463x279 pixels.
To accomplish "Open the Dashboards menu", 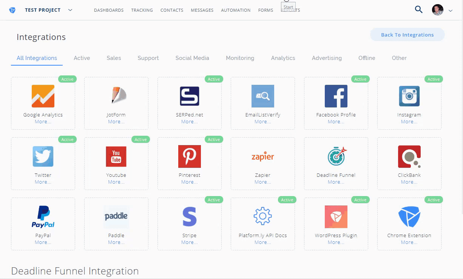I will point(109,10).
